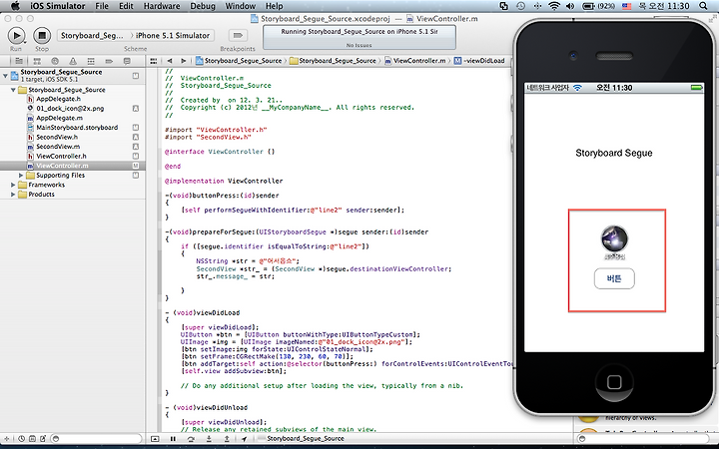This screenshot has height=449, width=719.
Task: Open the Storyboard_Seg... scheme dropdown
Action: tap(92, 35)
